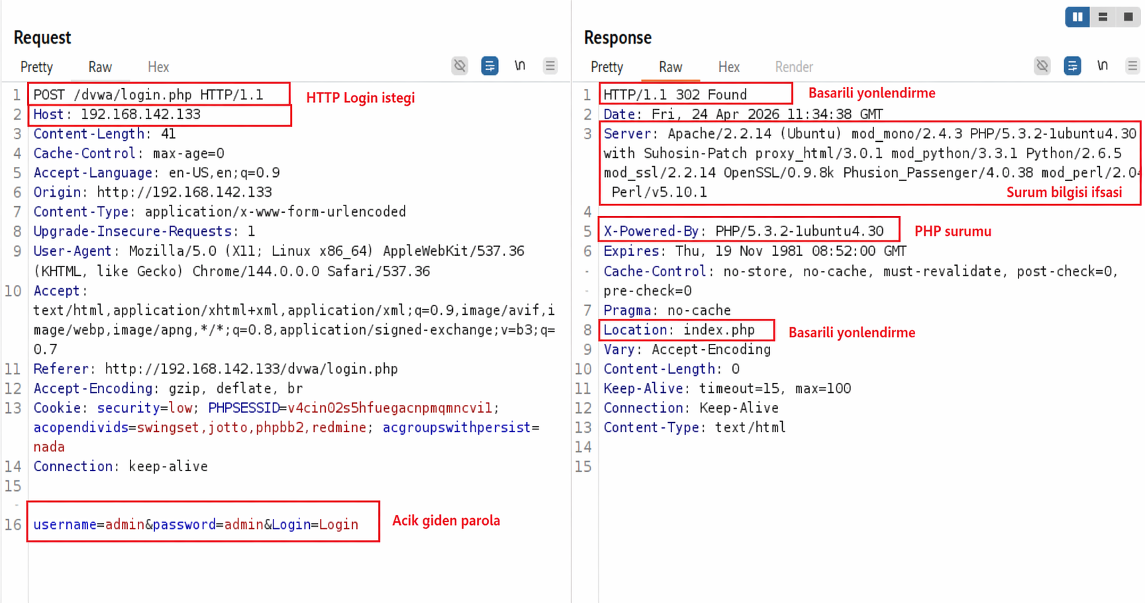
Task: Click the Connection: keep-alive request header
Action: pos(121,466)
